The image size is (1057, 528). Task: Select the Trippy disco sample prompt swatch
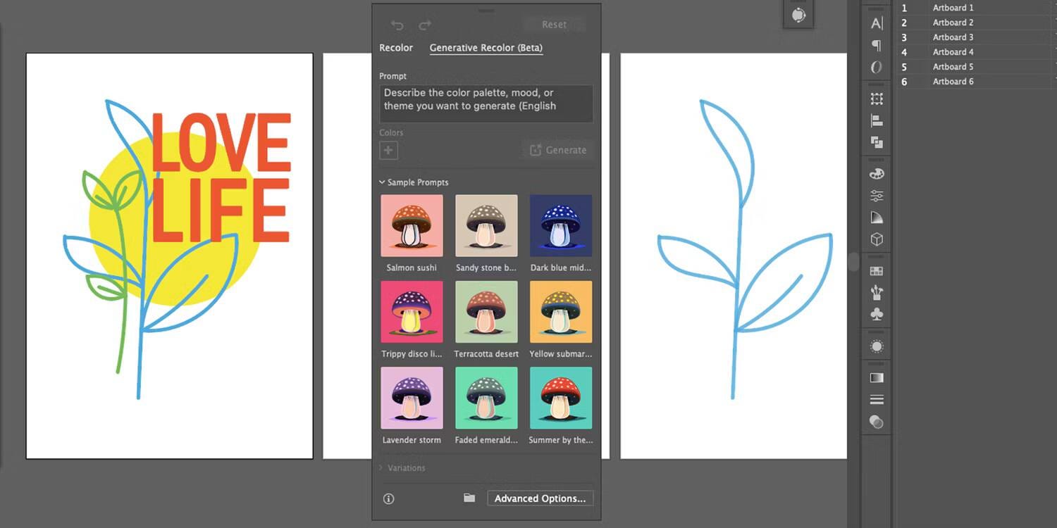click(x=412, y=312)
